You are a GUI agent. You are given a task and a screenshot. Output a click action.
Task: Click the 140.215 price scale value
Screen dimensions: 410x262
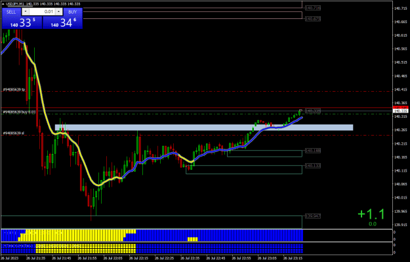400,143
